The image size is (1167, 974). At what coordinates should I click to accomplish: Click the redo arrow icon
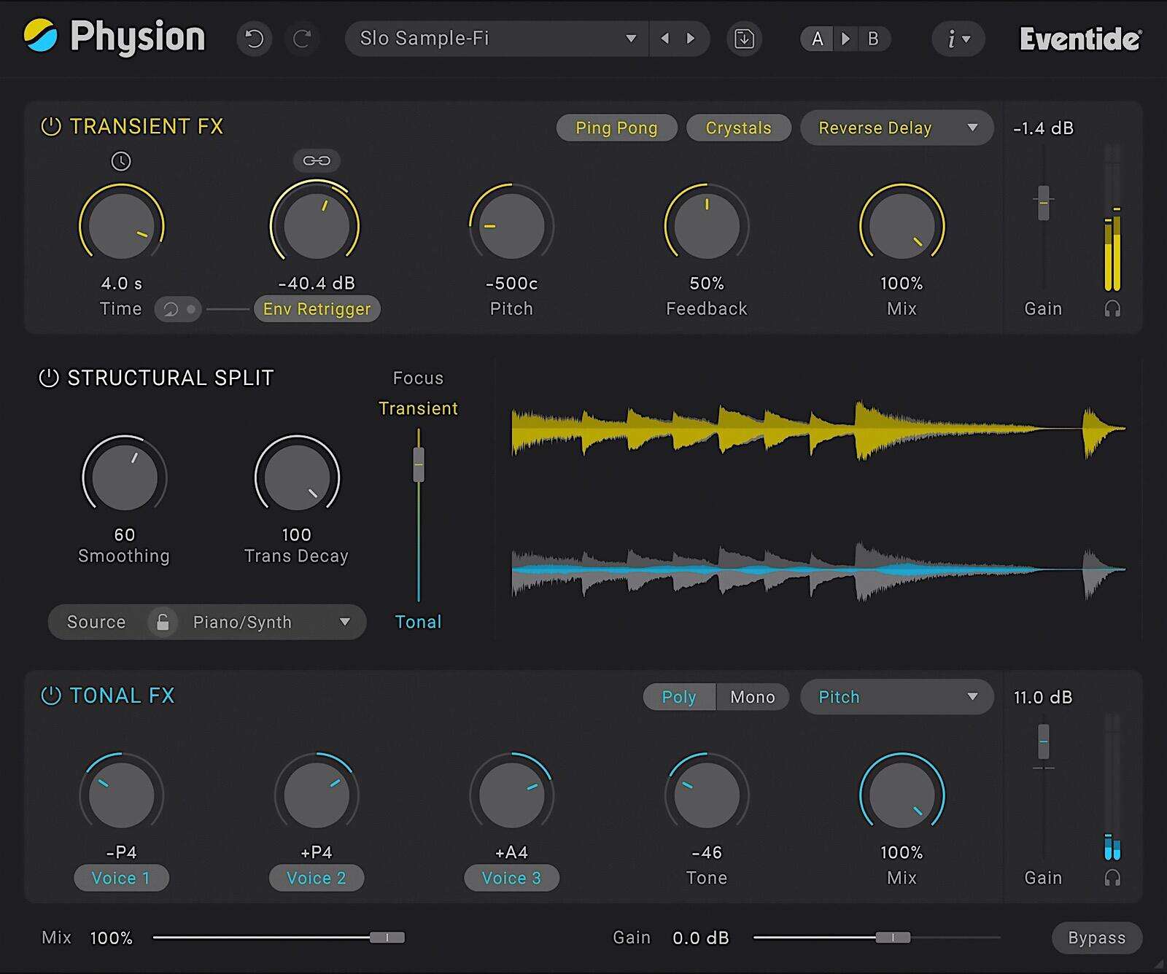coord(302,39)
